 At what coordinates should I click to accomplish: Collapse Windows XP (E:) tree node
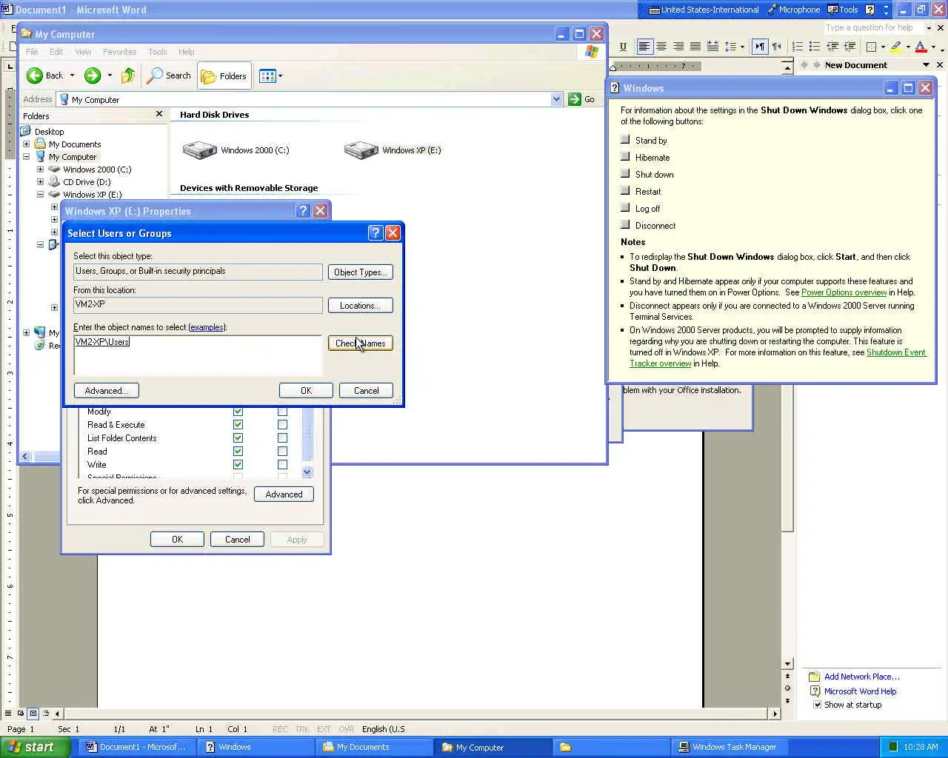tap(41, 195)
